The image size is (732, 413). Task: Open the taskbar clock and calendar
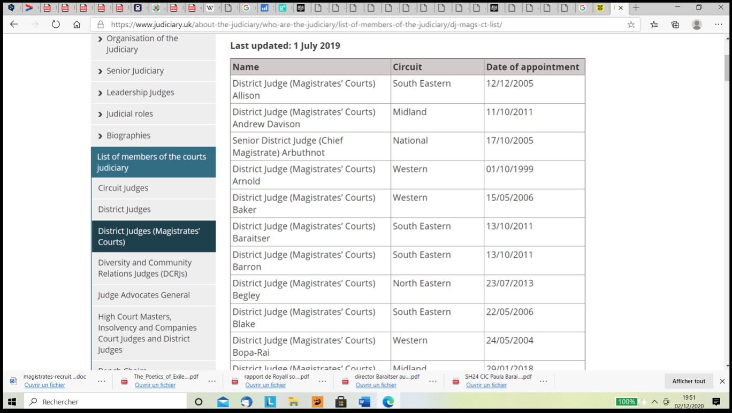[x=689, y=402]
